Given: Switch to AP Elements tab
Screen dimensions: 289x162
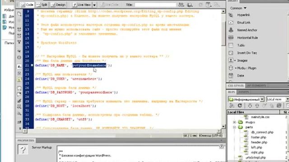Looking at the screenshot, I should pyautogui.click(x=256, y=86).
